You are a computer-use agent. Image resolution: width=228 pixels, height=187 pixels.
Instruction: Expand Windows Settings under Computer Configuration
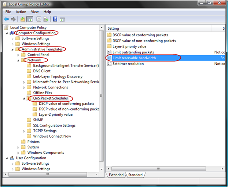tap(12, 44)
